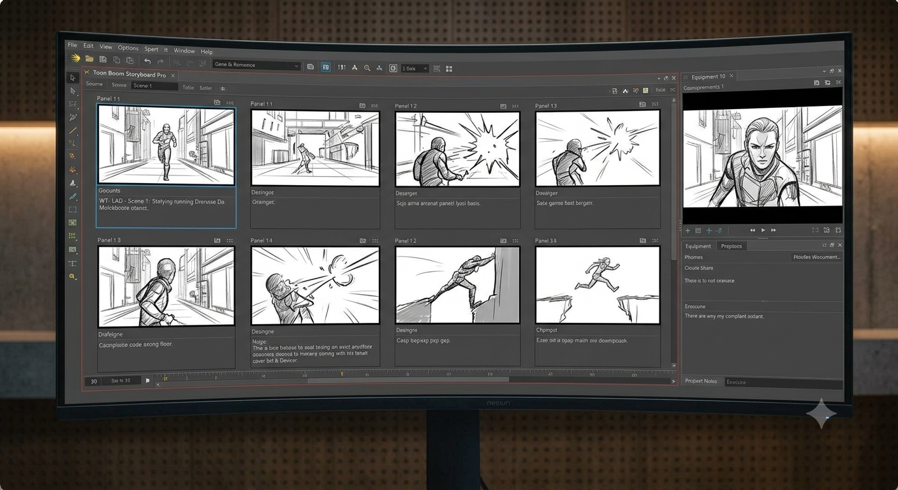Click the yellow starburst new-project icon
Image resolution: width=898 pixels, height=490 pixels.
75,58
